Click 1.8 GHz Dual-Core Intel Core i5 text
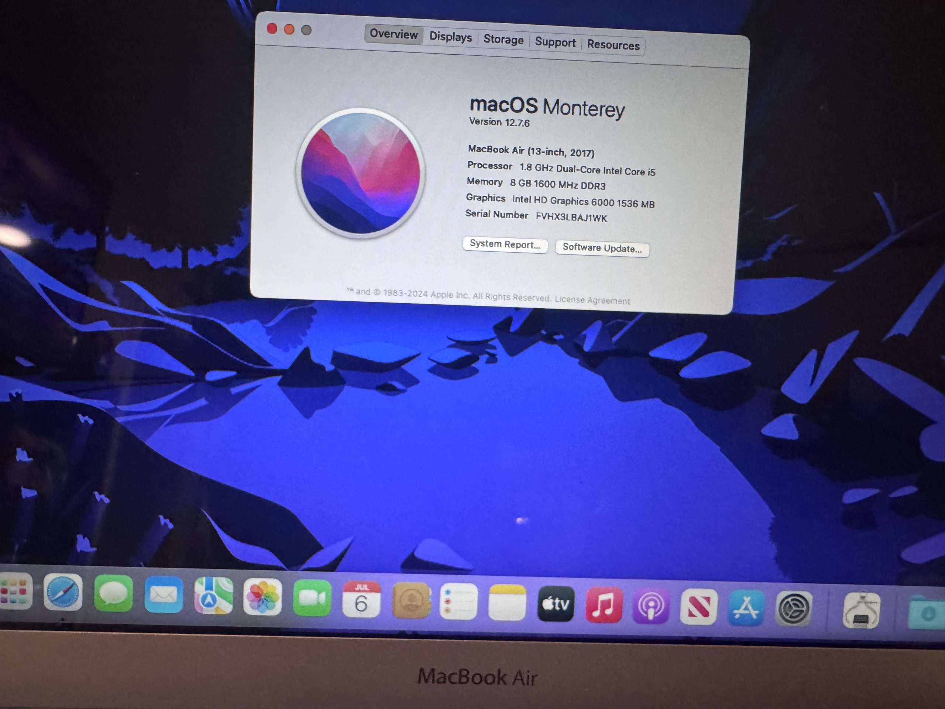This screenshot has width=945, height=709. click(587, 169)
